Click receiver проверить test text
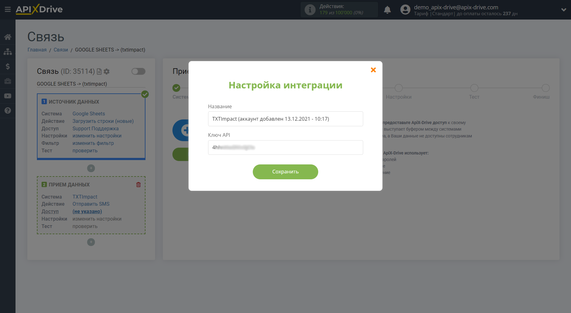This screenshot has height=313, width=571. [85, 226]
